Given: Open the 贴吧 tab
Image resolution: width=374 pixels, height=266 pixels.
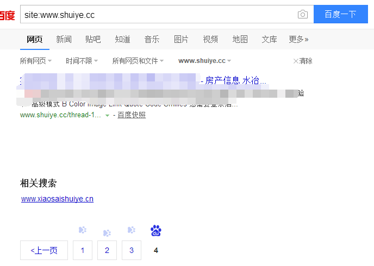Looking at the screenshot, I should (x=93, y=39).
